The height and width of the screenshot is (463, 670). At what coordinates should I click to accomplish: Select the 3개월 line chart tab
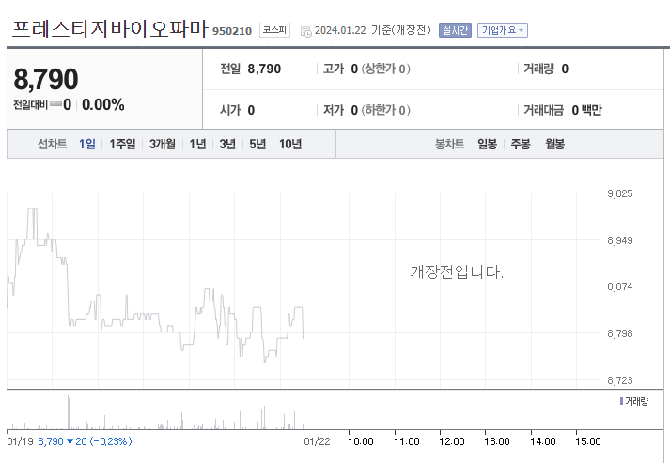162,144
